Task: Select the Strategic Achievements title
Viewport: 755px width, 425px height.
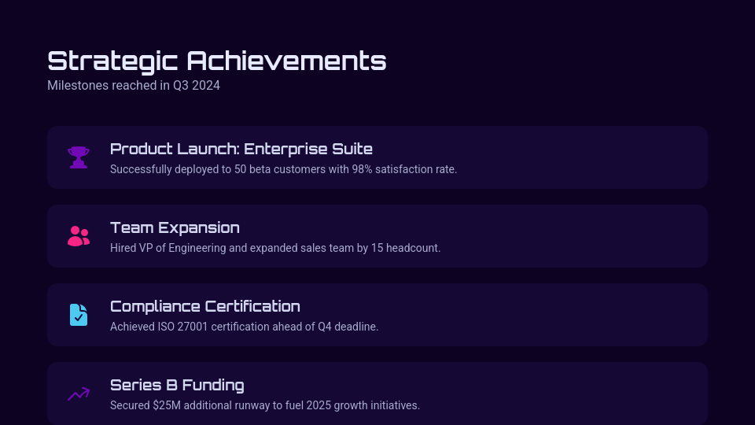Action: point(216,61)
